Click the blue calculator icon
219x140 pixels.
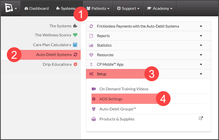[75, 45]
